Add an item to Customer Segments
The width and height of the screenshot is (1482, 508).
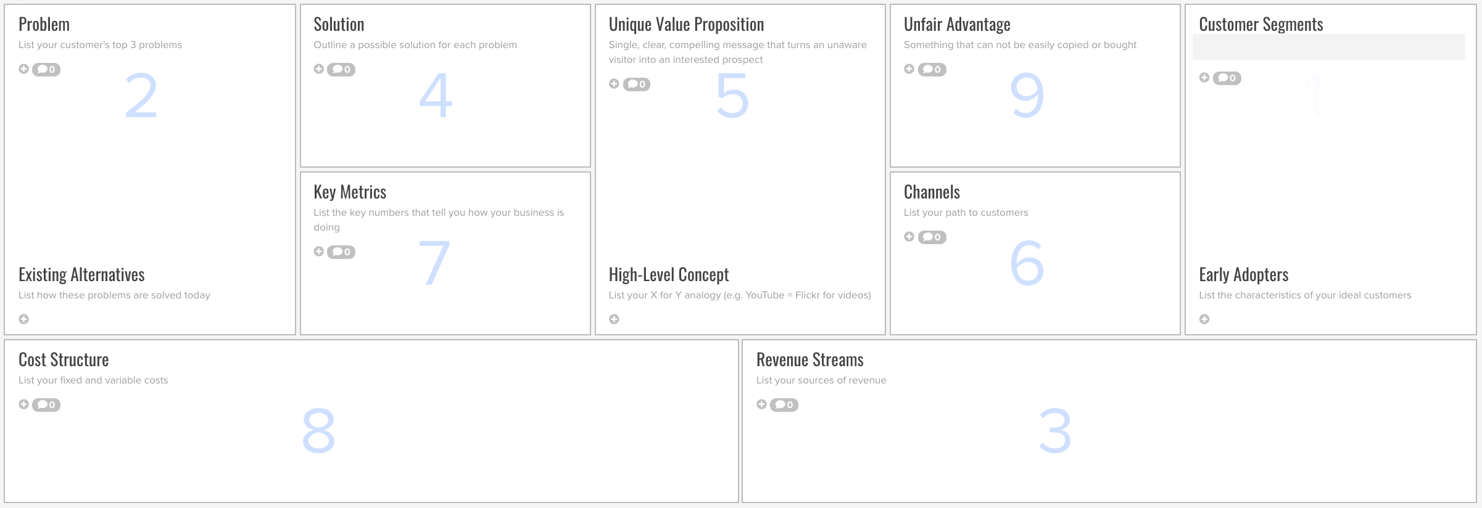[1204, 78]
